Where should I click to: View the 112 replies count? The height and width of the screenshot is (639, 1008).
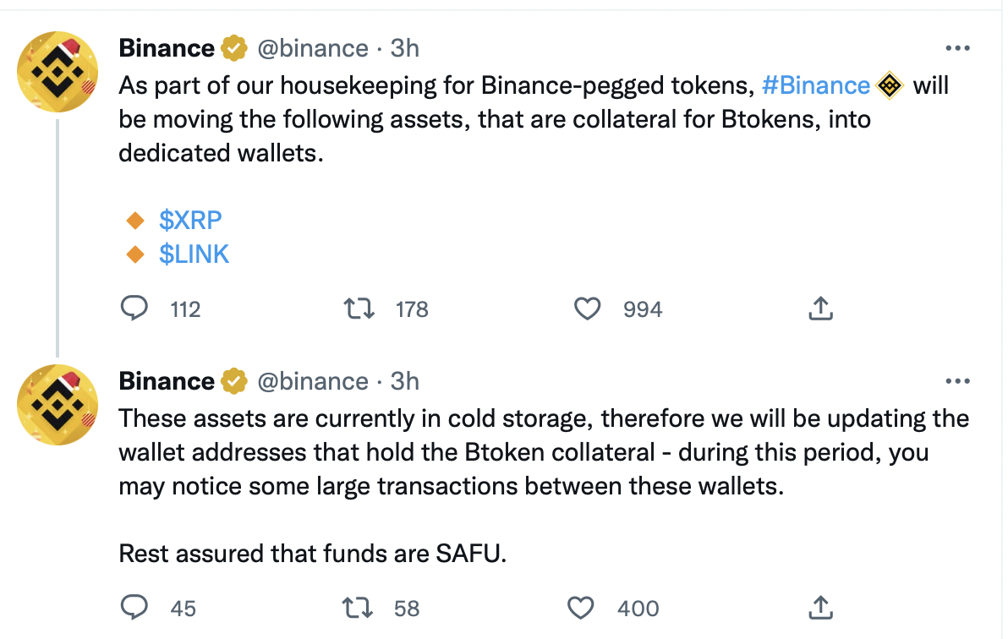point(184,309)
